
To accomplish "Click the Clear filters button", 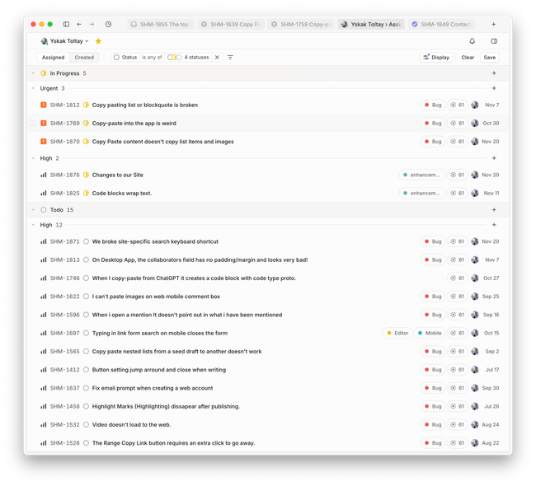I will [468, 58].
